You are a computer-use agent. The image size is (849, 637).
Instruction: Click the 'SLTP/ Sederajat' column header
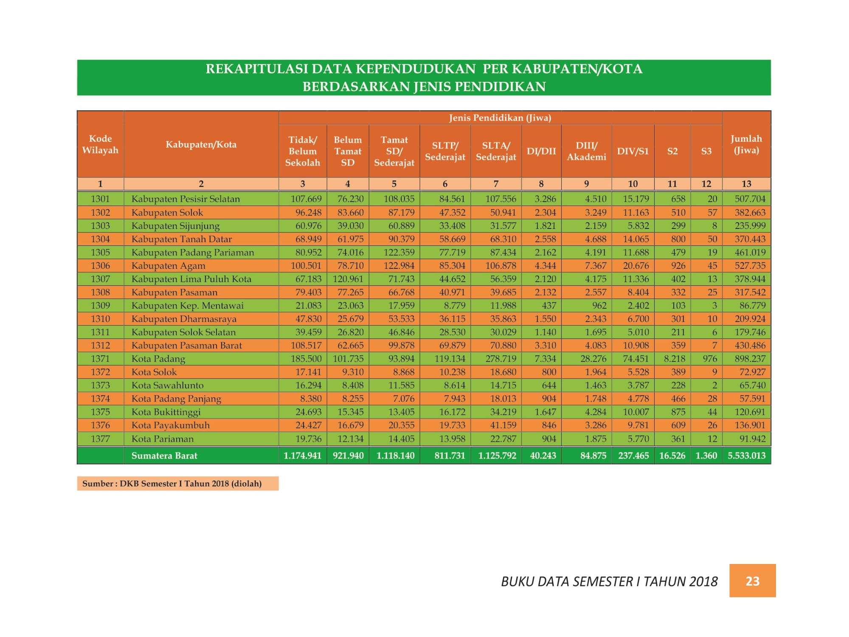point(445,151)
